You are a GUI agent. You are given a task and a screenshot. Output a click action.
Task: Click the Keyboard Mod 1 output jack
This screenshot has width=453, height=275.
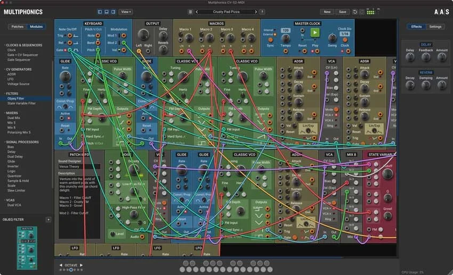coord(124,36)
